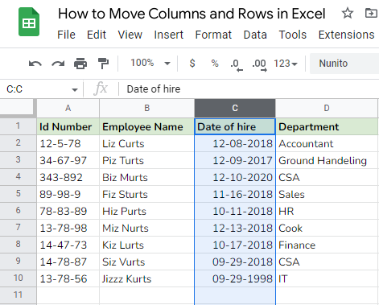Select cell with 13-78-56
The image size is (379, 305).
point(68,278)
